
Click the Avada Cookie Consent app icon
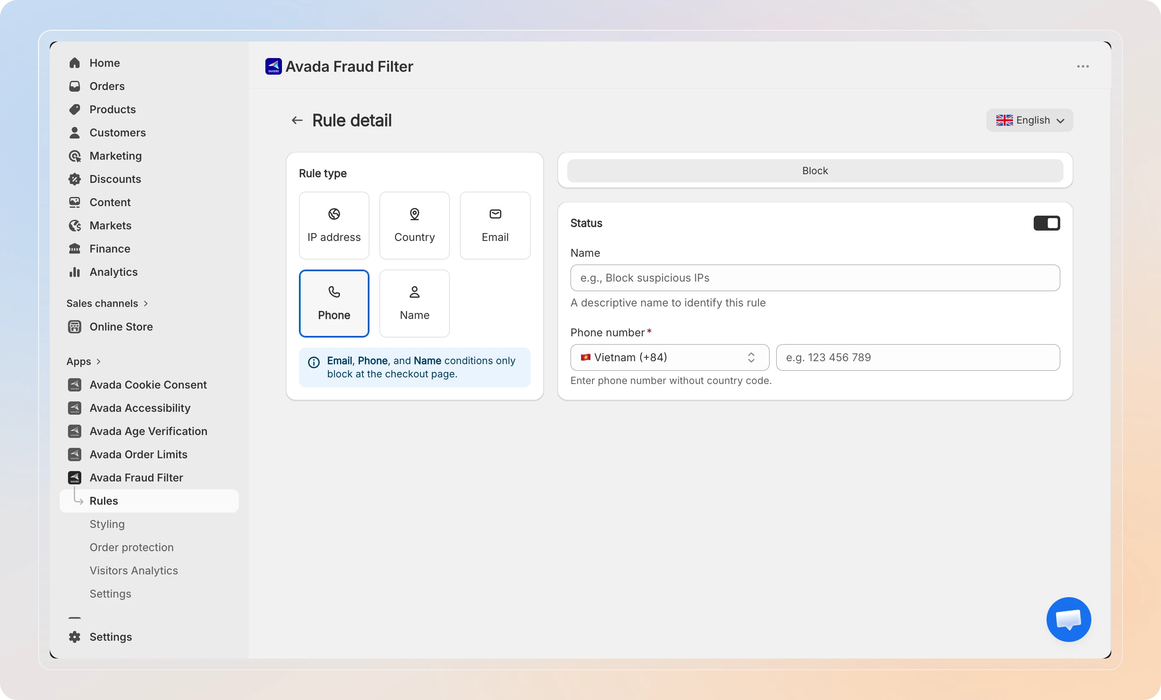click(75, 385)
